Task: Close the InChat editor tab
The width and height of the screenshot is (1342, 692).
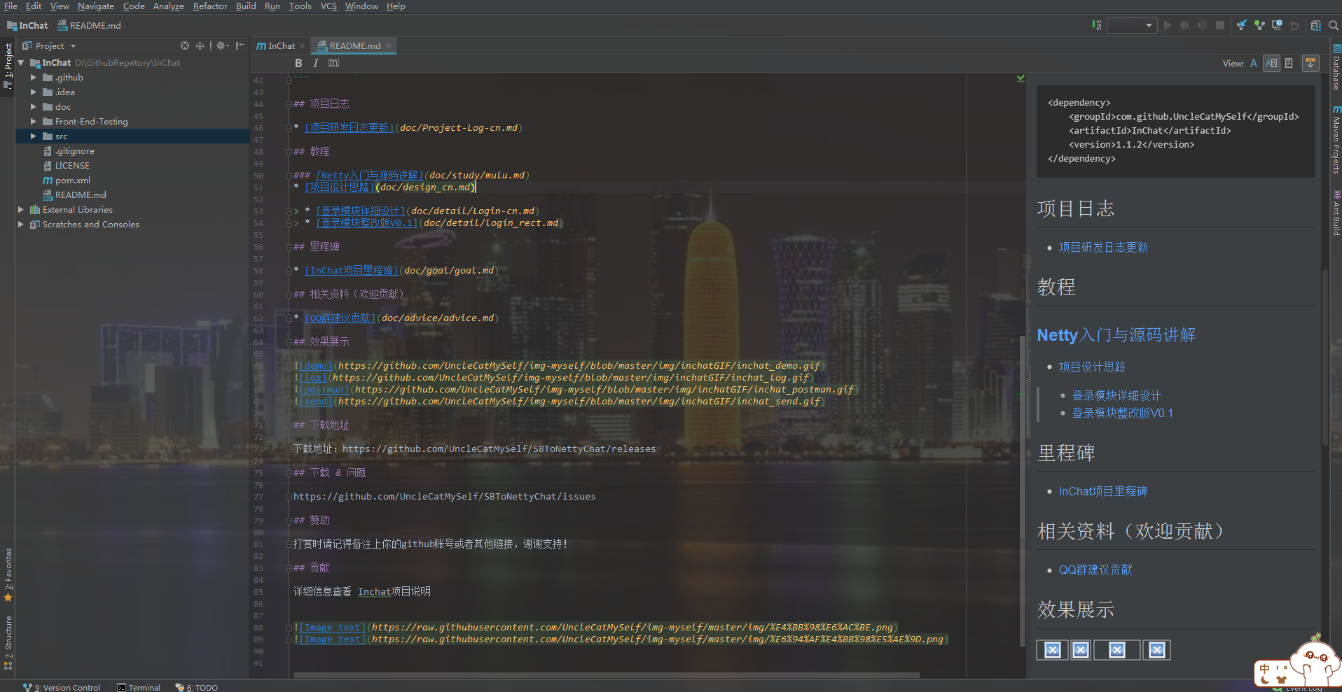Action: (302, 46)
